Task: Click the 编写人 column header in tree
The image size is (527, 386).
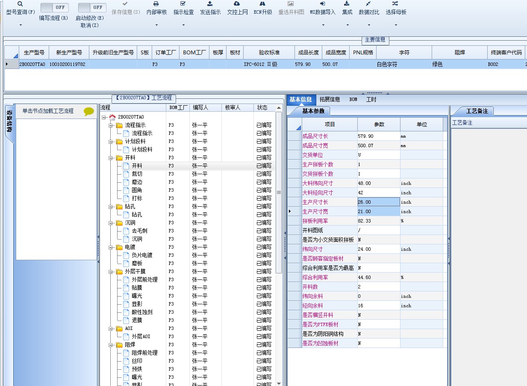Action: click(206, 108)
